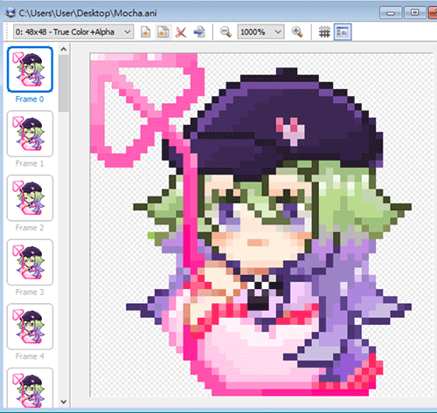Click the frame list scroll down arrow
The image size is (437, 413).
point(64,402)
